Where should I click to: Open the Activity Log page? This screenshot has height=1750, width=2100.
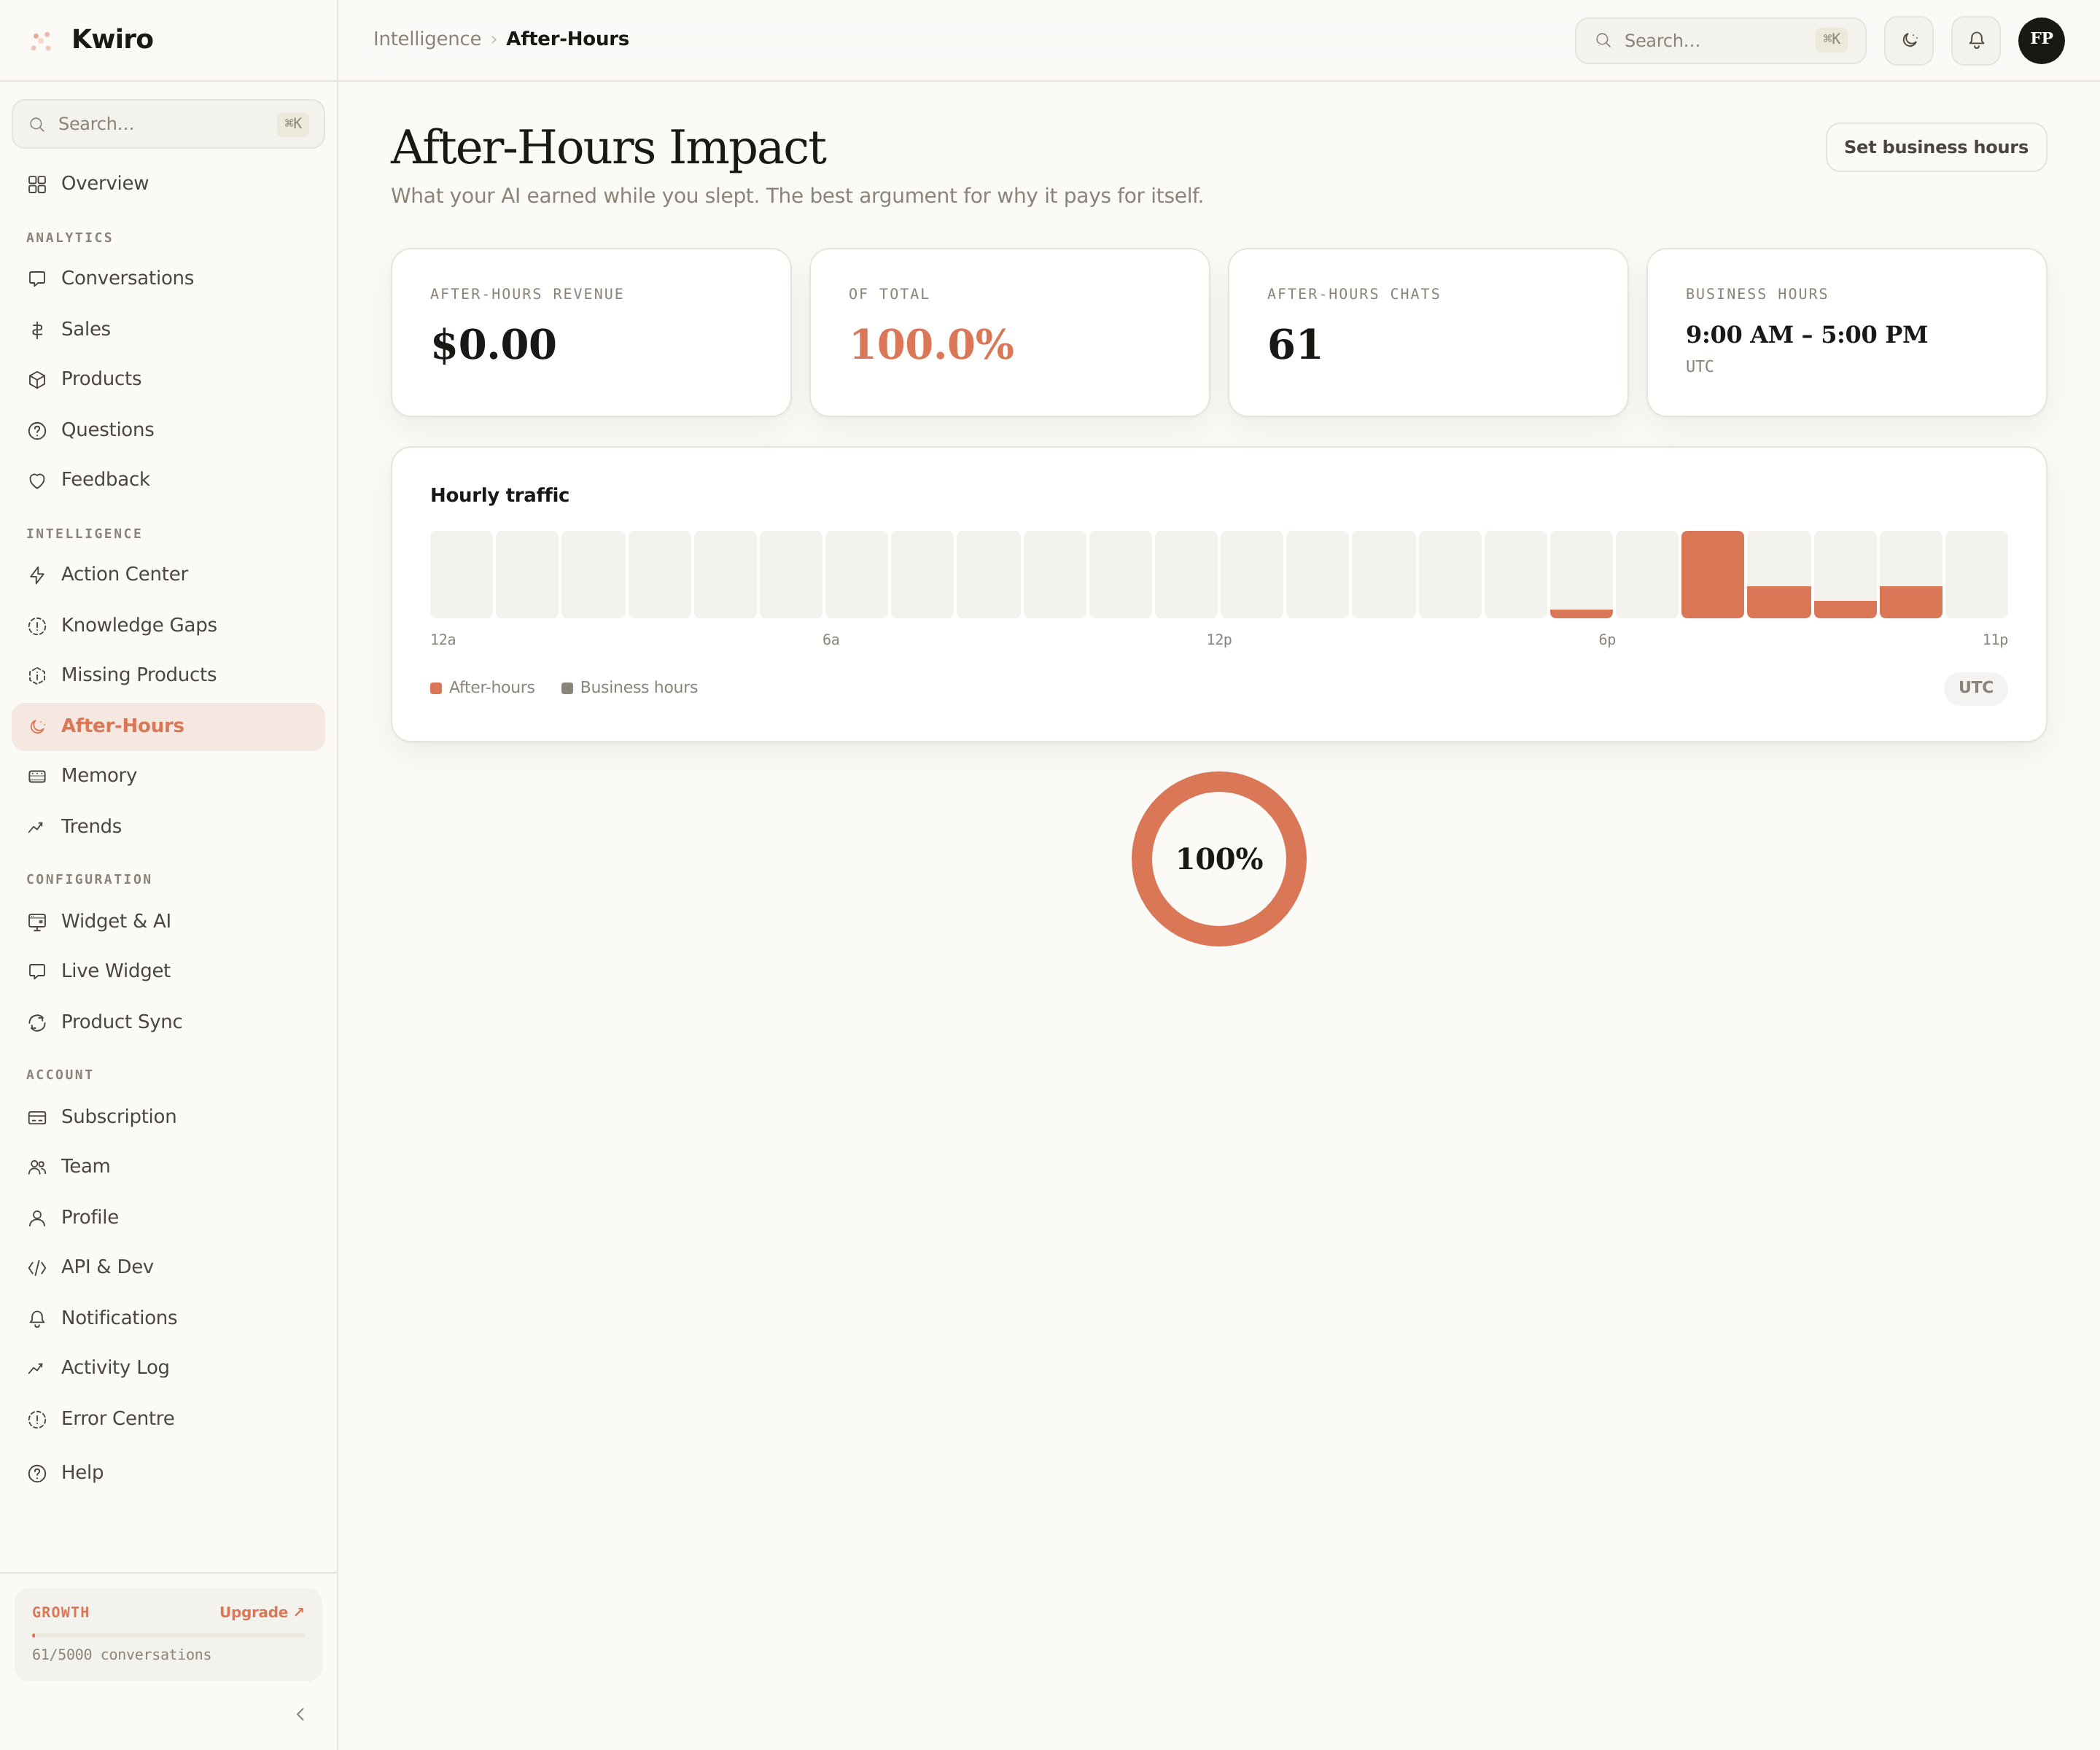pos(168,1367)
